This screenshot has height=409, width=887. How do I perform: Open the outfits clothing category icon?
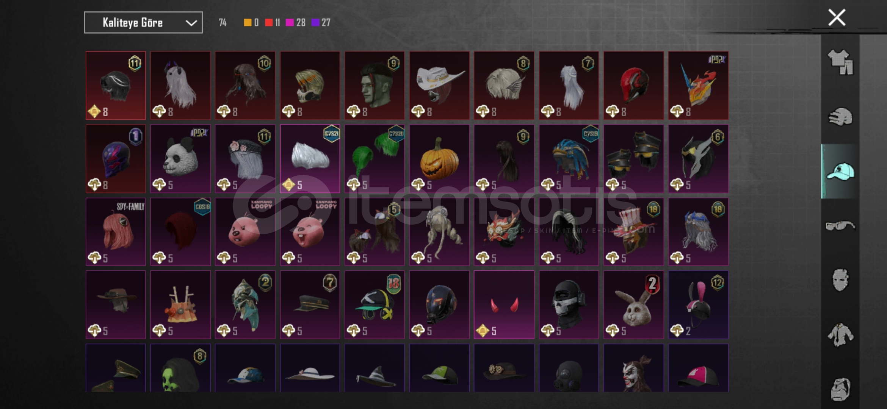[x=840, y=62]
